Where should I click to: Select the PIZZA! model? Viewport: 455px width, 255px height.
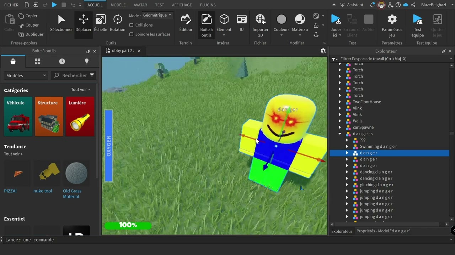[18, 177]
